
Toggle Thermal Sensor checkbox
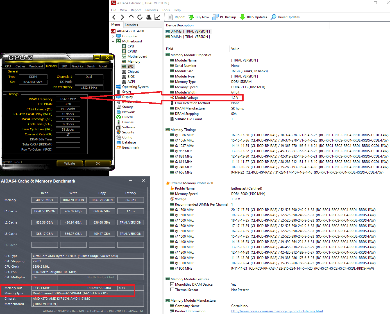click(x=172, y=290)
